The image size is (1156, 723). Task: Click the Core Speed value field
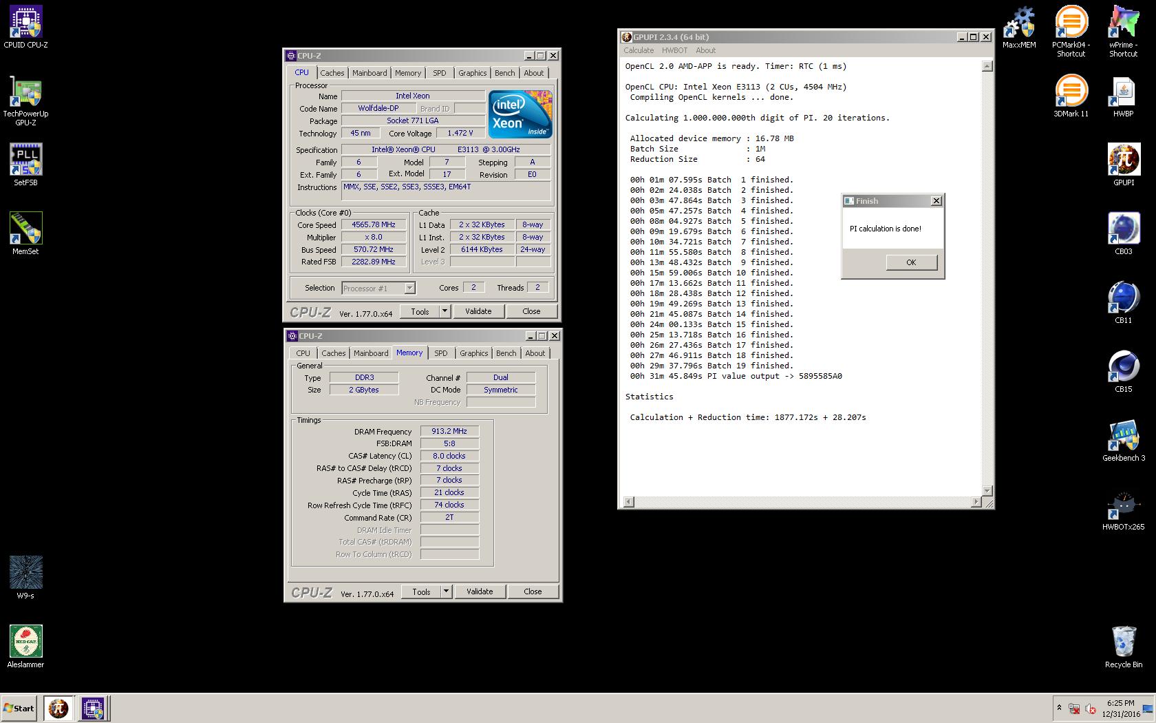[x=374, y=224]
